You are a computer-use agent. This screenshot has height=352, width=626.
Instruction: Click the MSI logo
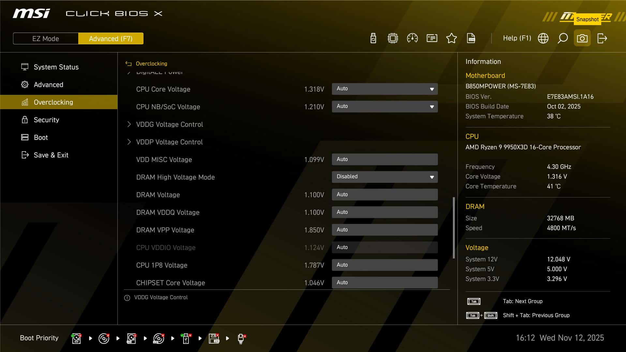click(x=31, y=13)
